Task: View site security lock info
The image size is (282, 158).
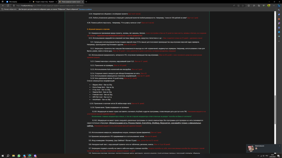Action: tap(14, 6)
